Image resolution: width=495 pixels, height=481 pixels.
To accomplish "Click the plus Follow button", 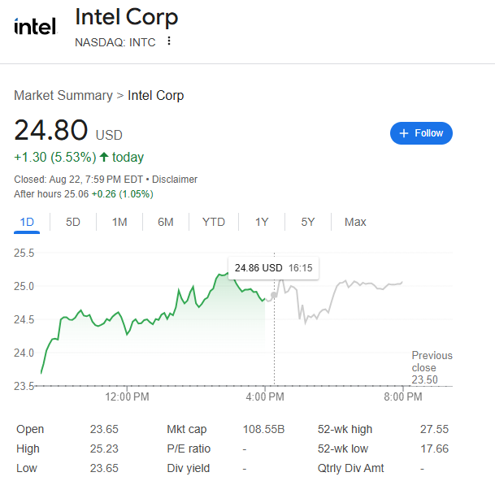I will [x=421, y=133].
